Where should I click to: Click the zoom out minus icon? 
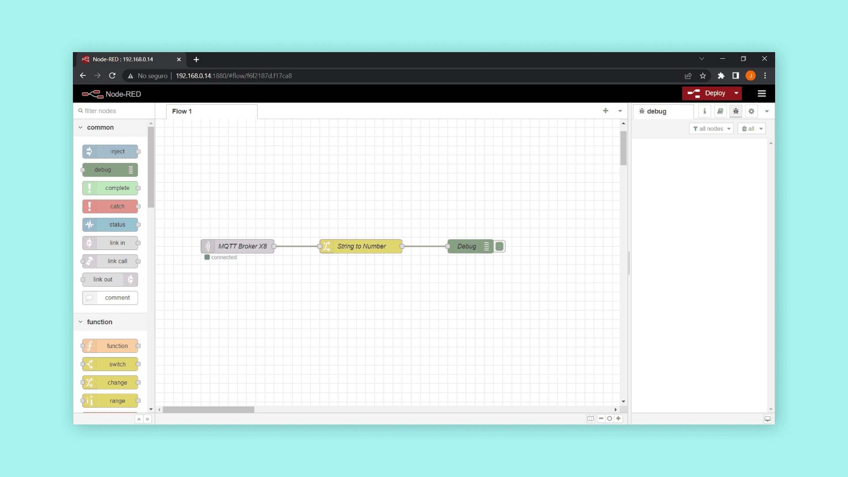pyautogui.click(x=601, y=419)
